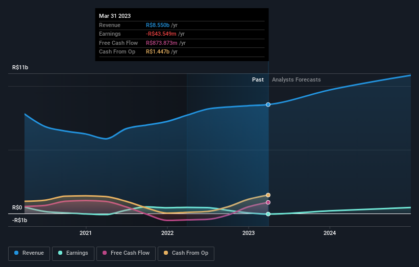Image resolution: width=419 pixels, height=267 pixels.
Task: Toggle the Cash From Op legend button
Action: coord(186,253)
